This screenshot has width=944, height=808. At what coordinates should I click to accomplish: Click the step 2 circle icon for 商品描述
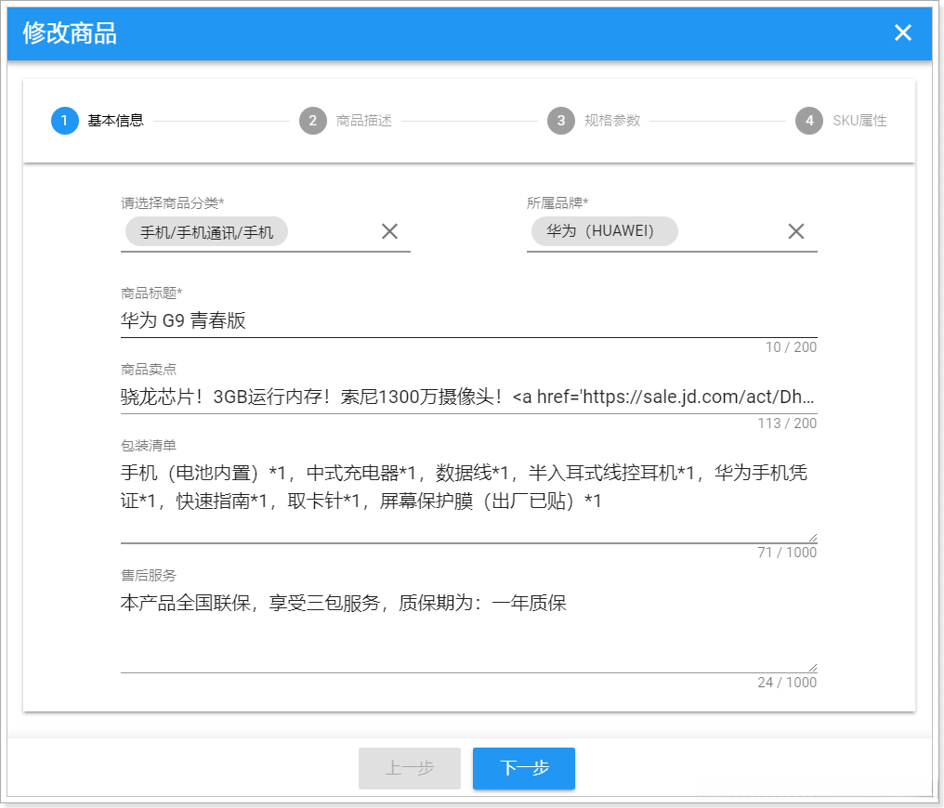pos(313,121)
